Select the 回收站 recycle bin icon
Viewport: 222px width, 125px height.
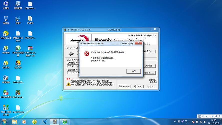coord(6,20)
